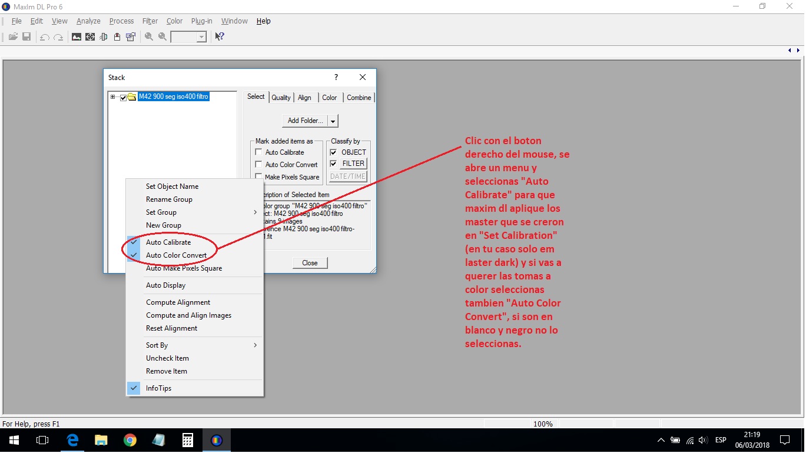Screen dimensions: 806x453
Task: Switch to the Align tab
Action: (304, 98)
